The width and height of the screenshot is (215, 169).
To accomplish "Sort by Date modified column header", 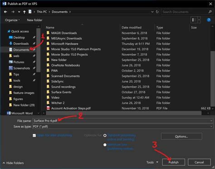I will [x=132, y=28].
